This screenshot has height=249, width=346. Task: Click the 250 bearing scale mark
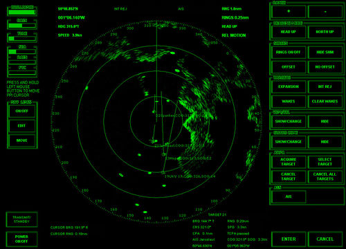pos(65,82)
